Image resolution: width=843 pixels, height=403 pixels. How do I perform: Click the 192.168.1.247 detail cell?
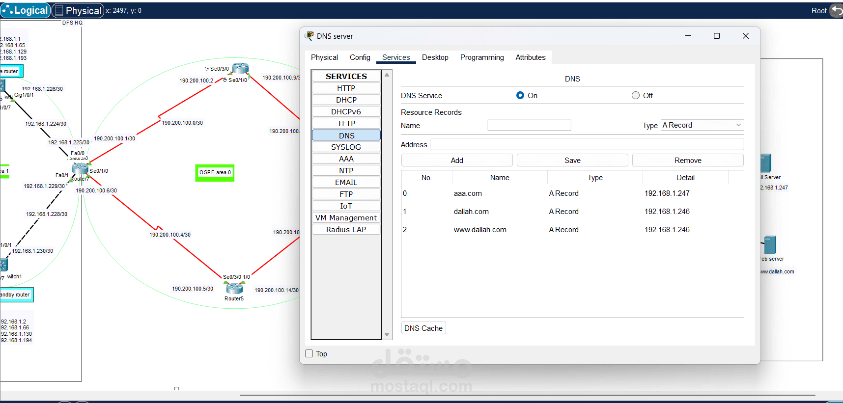(667, 193)
